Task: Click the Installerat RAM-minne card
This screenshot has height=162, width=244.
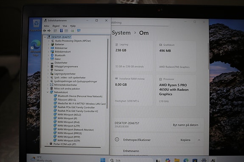Action: [x=132, y=90]
